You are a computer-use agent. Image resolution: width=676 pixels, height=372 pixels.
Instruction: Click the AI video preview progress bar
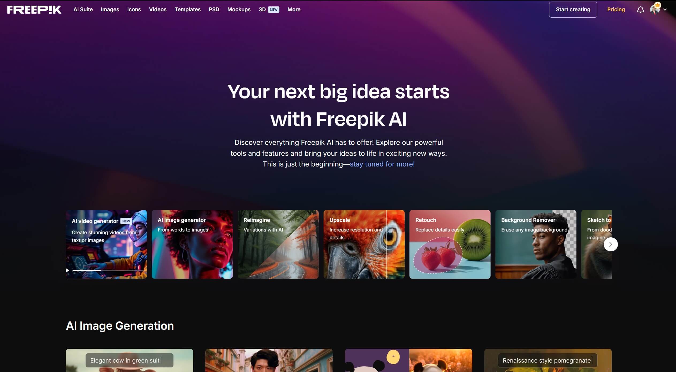click(108, 270)
